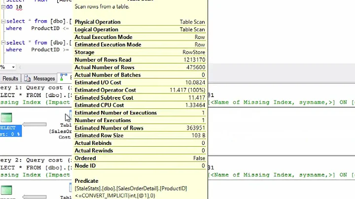
Task: Select the Query 2 SELECT operator icon
Action: pyautogui.click(x=6, y=190)
